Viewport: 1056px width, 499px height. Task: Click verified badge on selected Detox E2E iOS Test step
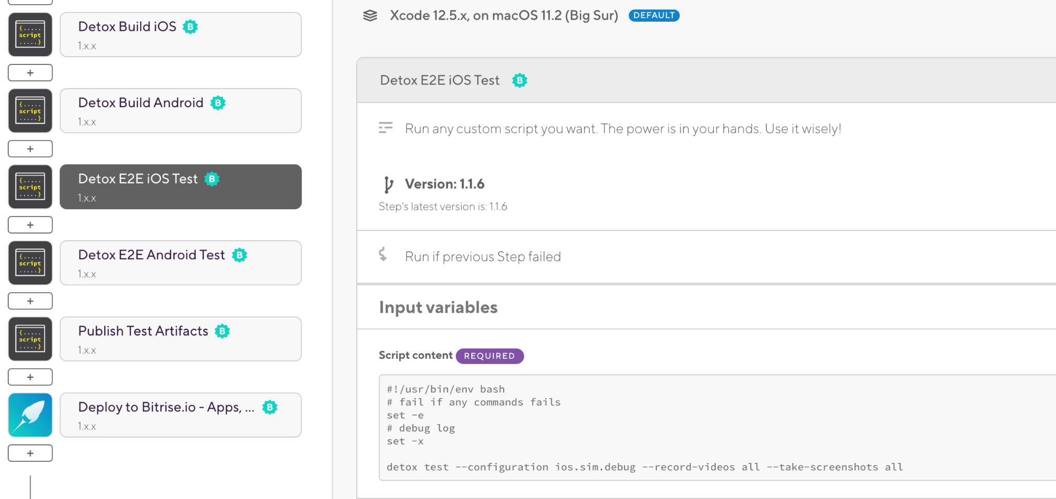point(212,179)
